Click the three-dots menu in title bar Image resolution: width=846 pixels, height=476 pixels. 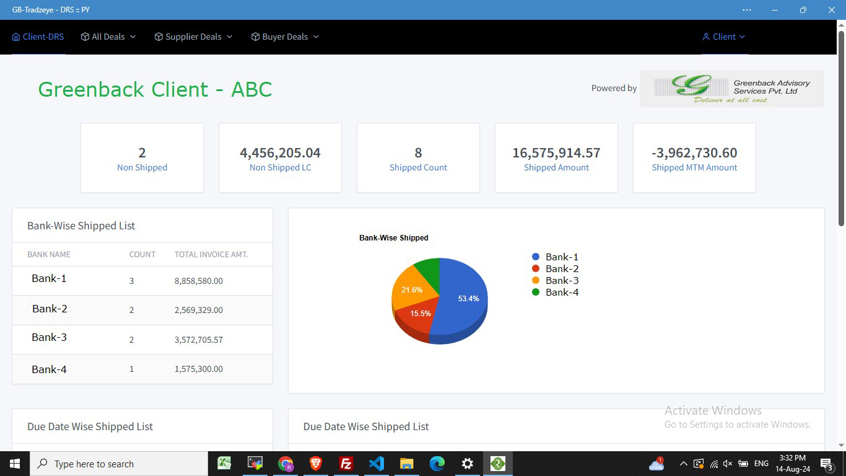(747, 10)
